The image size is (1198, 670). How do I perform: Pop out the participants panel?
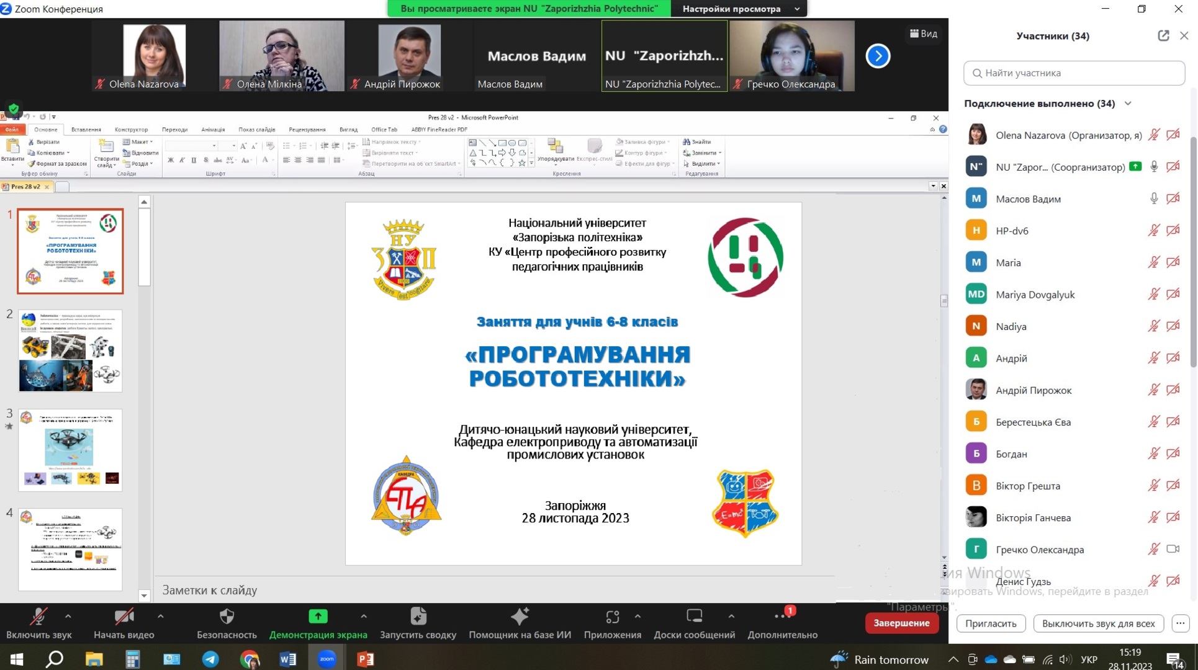point(1163,36)
